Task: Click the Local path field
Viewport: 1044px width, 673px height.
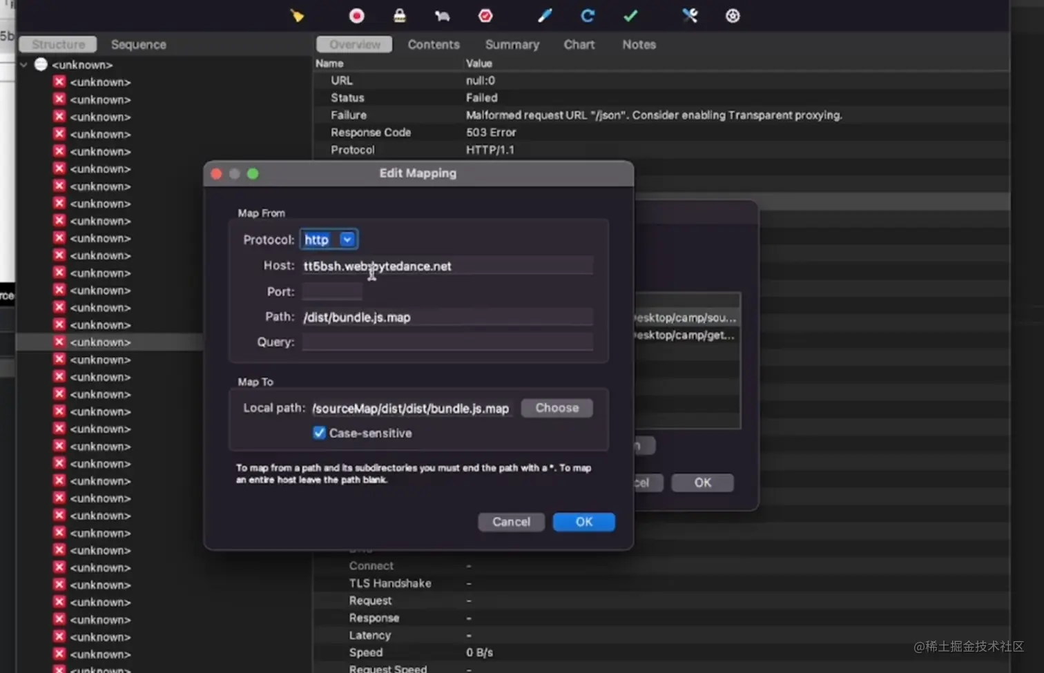Action: 412,408
